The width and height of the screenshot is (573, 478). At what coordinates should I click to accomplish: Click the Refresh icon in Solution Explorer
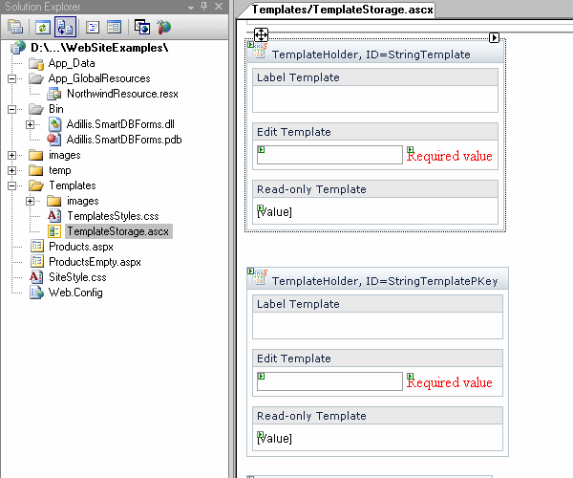click(42, 27)
